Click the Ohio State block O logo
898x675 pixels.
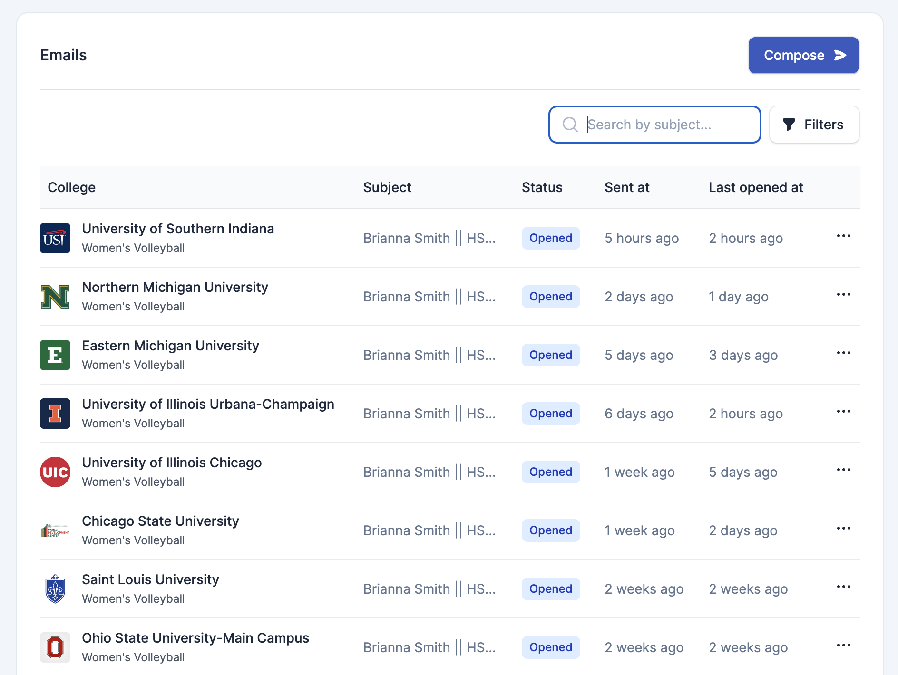coord(55,647)
